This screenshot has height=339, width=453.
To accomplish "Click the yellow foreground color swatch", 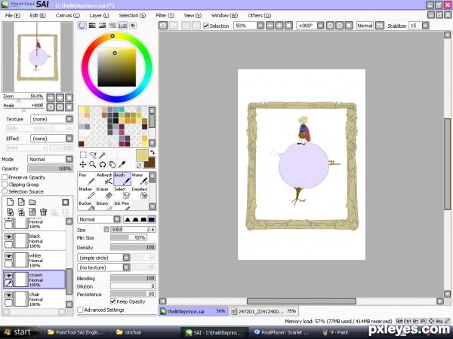I will coord(142,155).
